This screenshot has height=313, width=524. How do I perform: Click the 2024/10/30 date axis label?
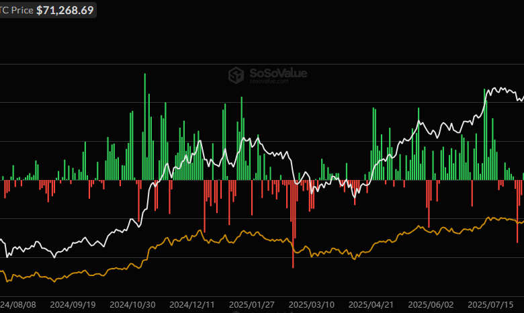click(132, 304)
